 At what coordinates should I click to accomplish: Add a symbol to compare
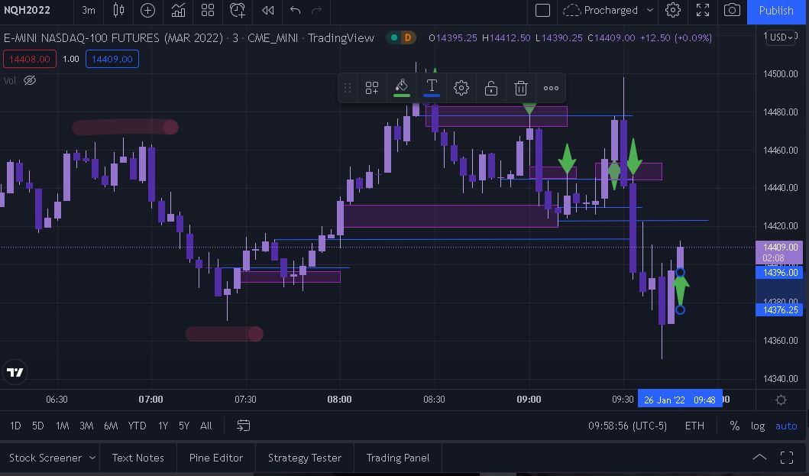pyautogui.click(x=147, y=11)
